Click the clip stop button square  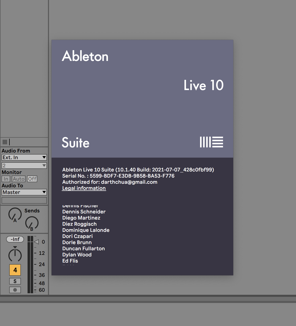[x=5, y=142]
